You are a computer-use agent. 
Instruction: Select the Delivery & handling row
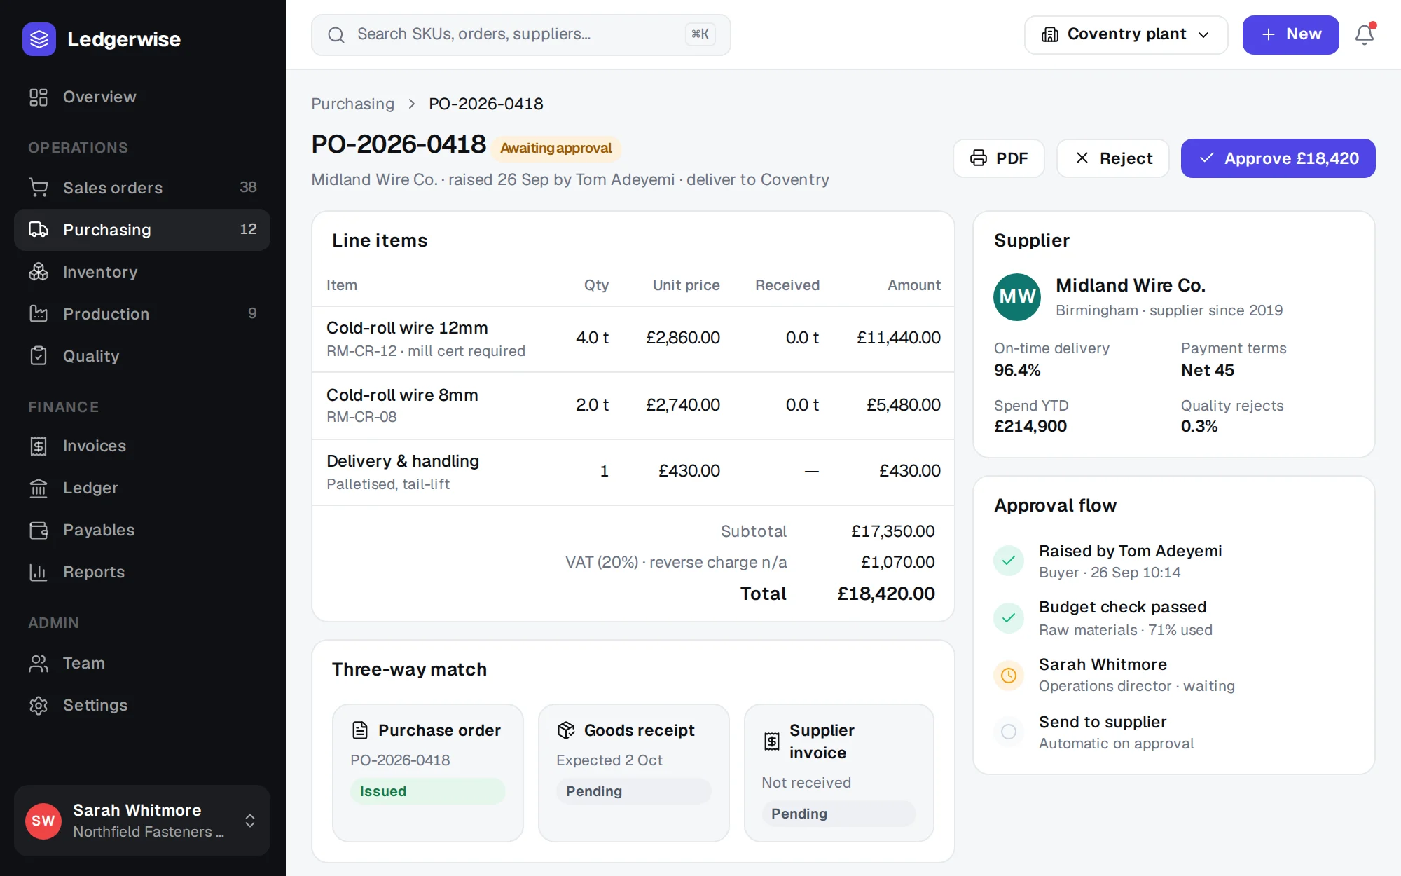coord(633,472)
